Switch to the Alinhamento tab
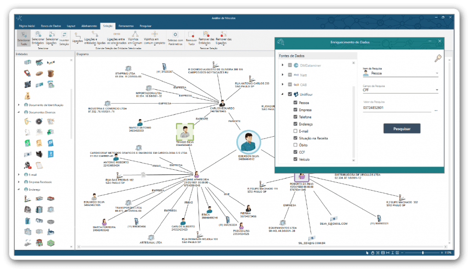The image size is (471, 272). 89,26
